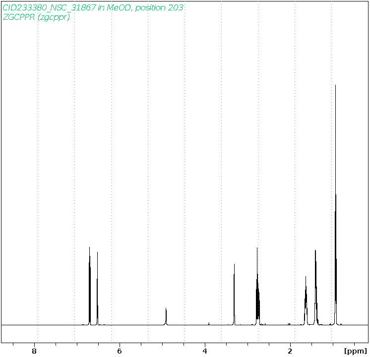Select the aromatic peak near 6.7 ppm

pyautogui.click(x=90, y=286)
